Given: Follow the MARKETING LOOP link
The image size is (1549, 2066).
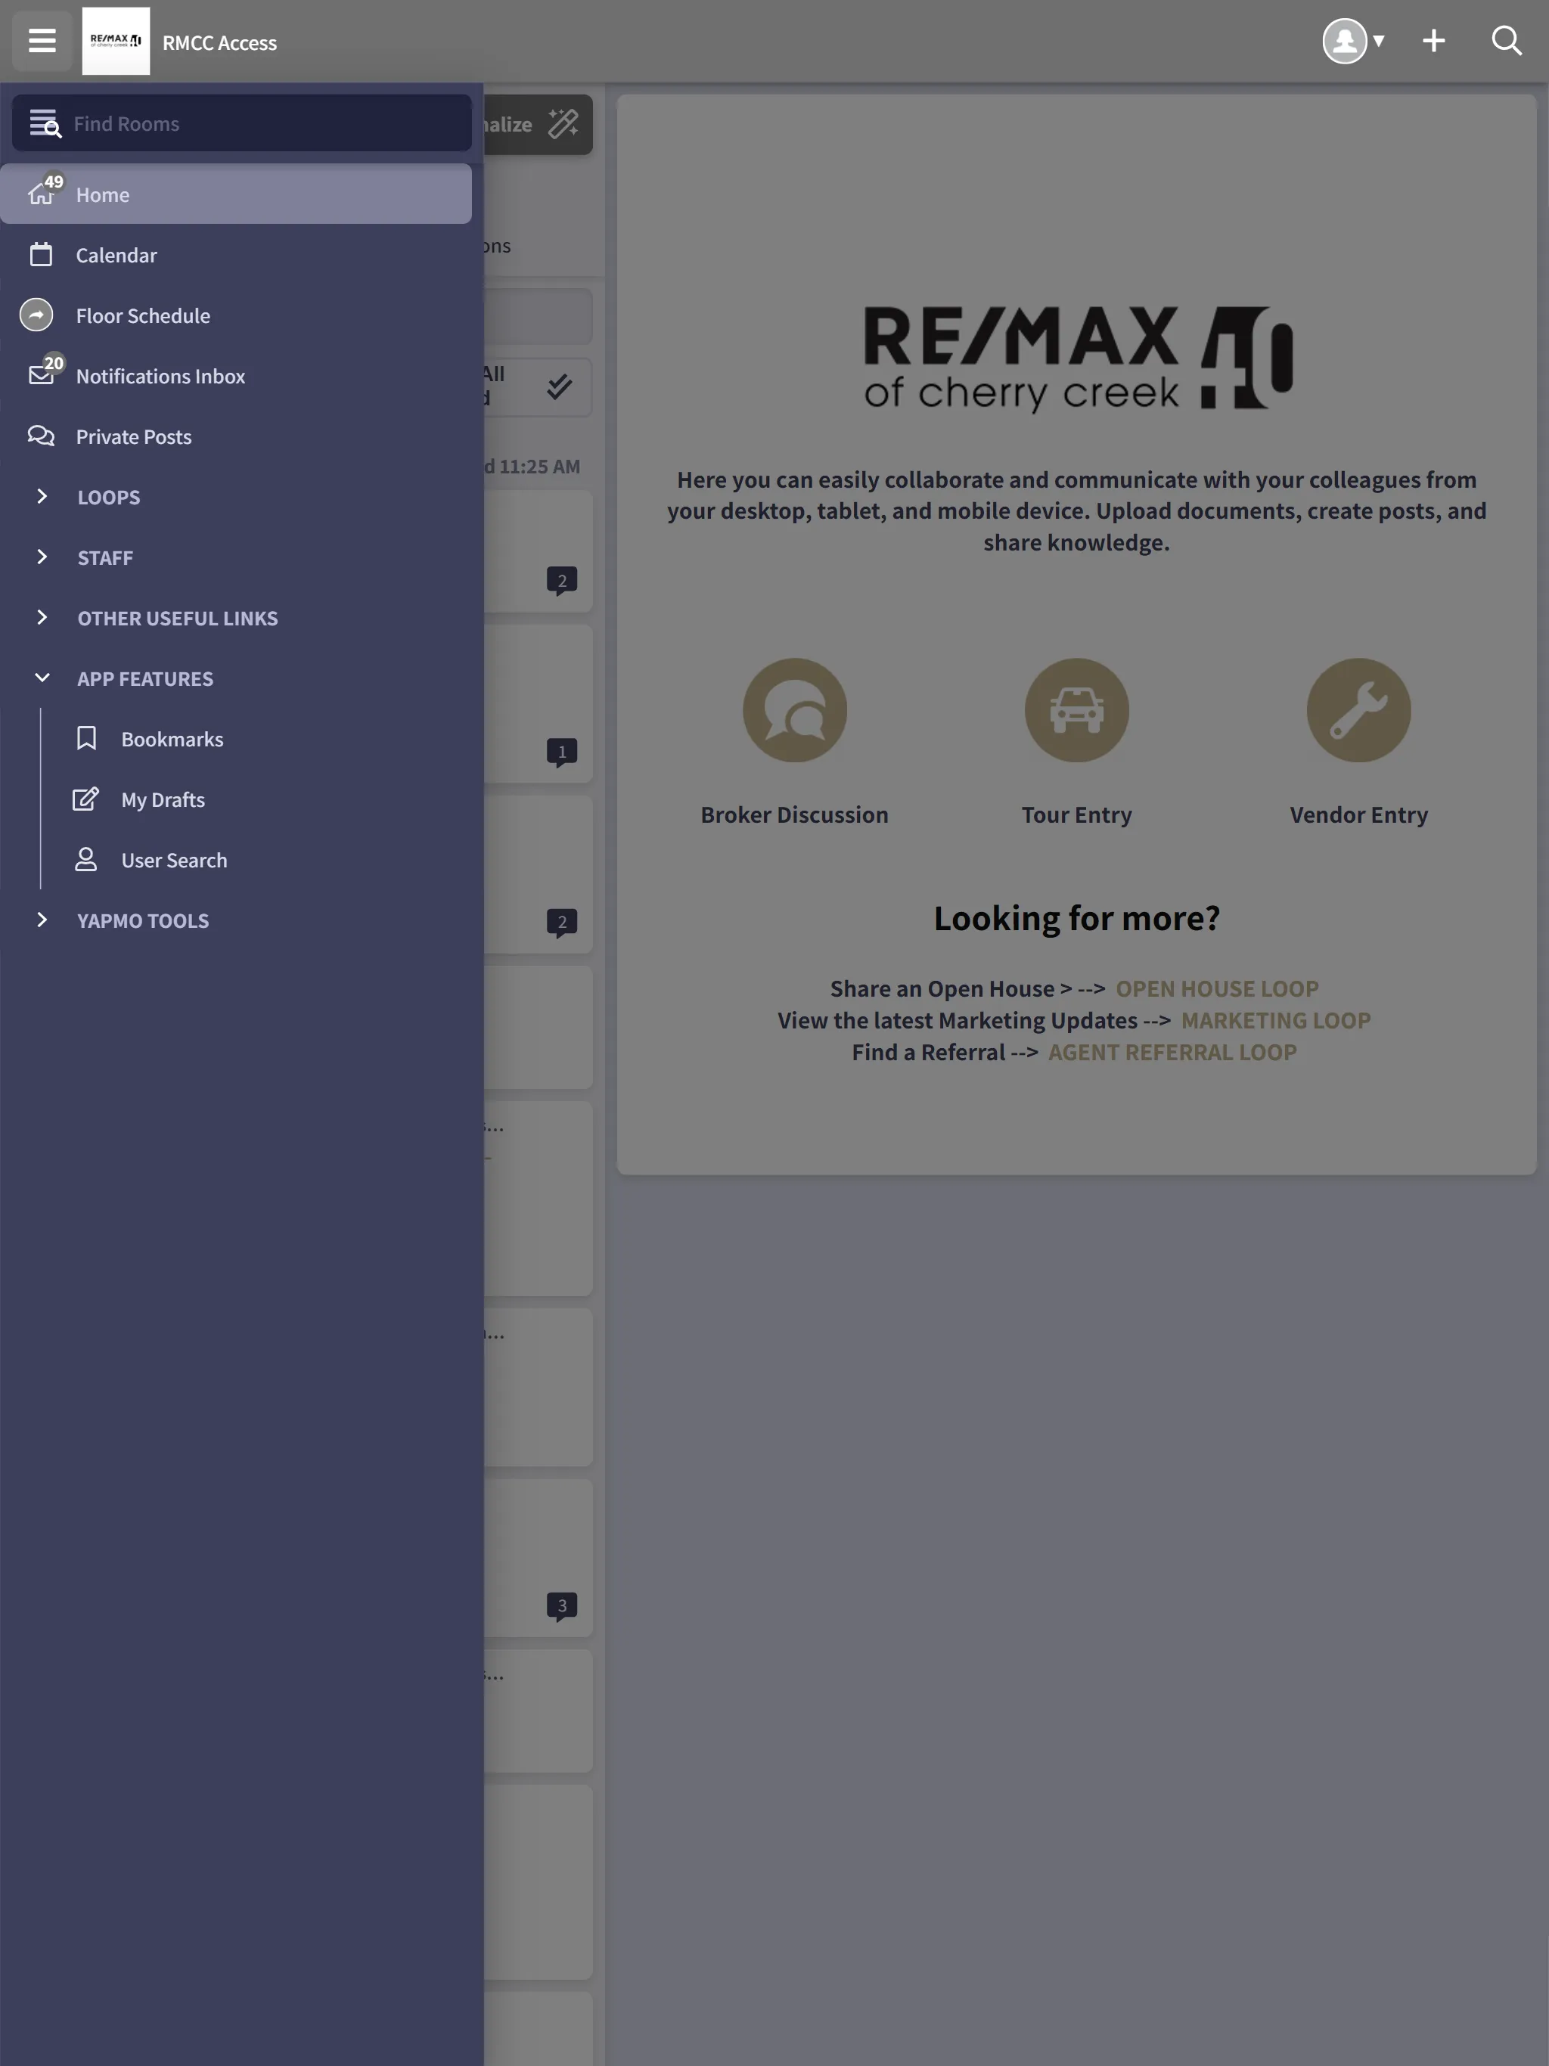Looking at the screenshot, I should click(1276, 1021).
